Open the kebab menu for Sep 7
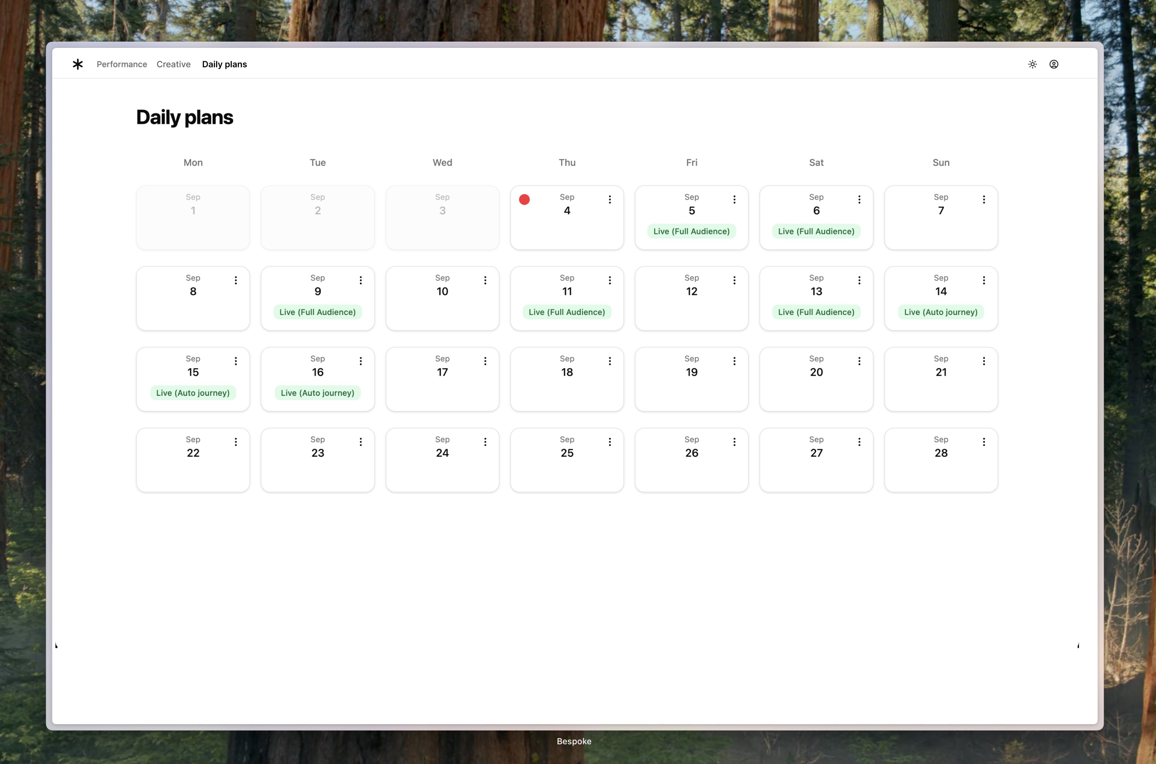The width and height of the screenshot is (1156, 764). click(983, 199)
